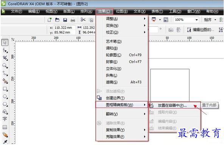Open the 贴齐 snap dropdown
224x145 pixels.
pos(215,20)
